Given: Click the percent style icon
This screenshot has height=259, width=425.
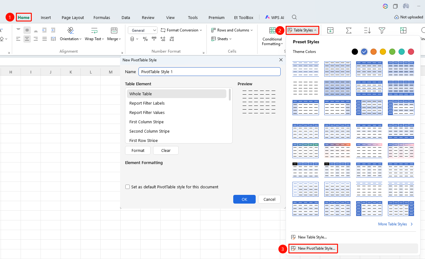Looking at the screenshot, I should pos(145,39).
